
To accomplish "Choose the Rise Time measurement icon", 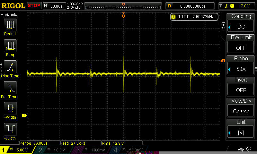I will point(10,67).
